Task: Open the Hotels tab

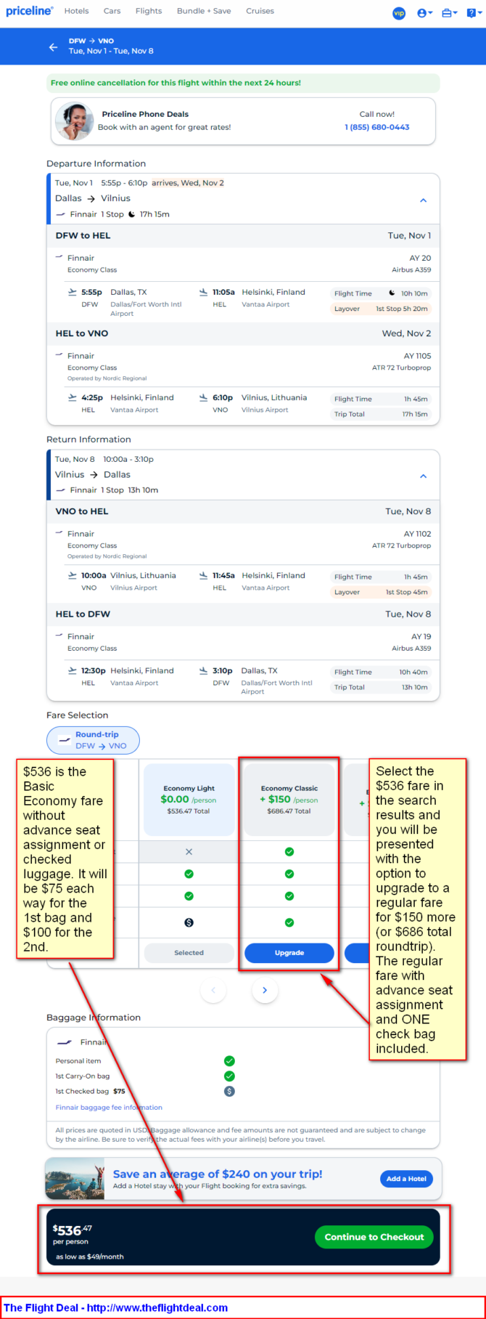Action: tap(76, 11)
